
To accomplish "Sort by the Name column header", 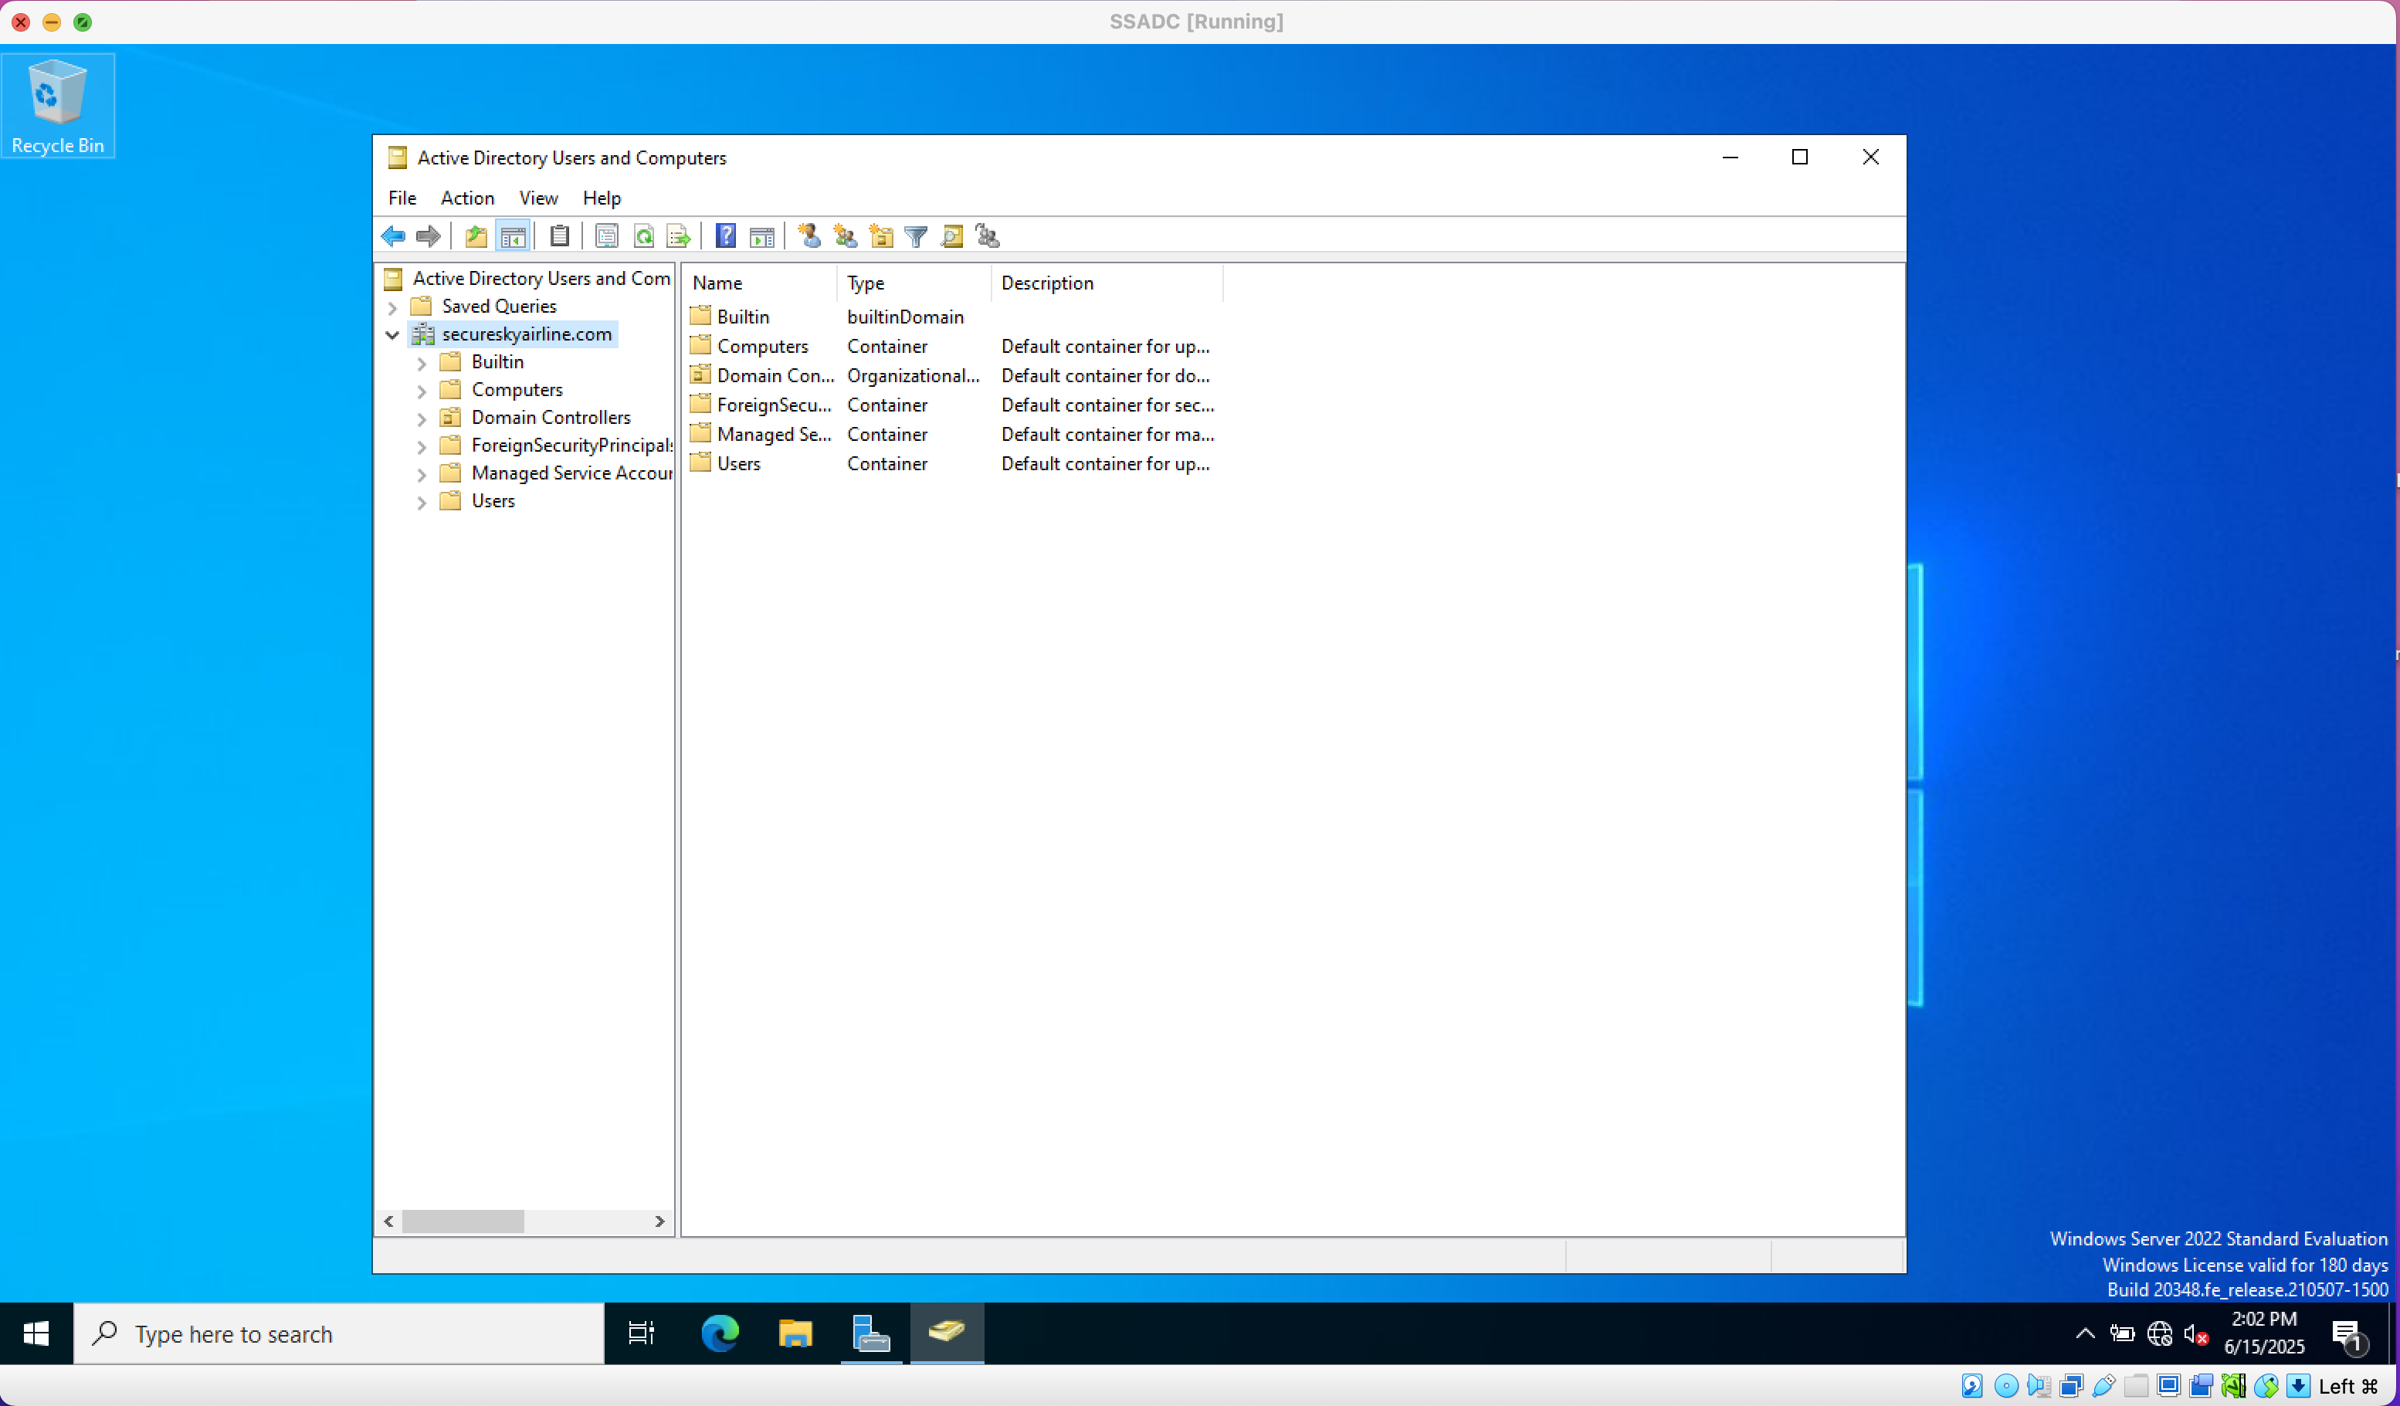I will pyautogui.click(x=759, y=283).
